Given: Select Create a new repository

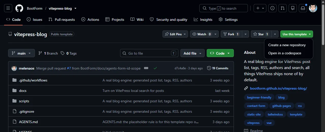Looking at the screenshot, I should pos(287,45).
